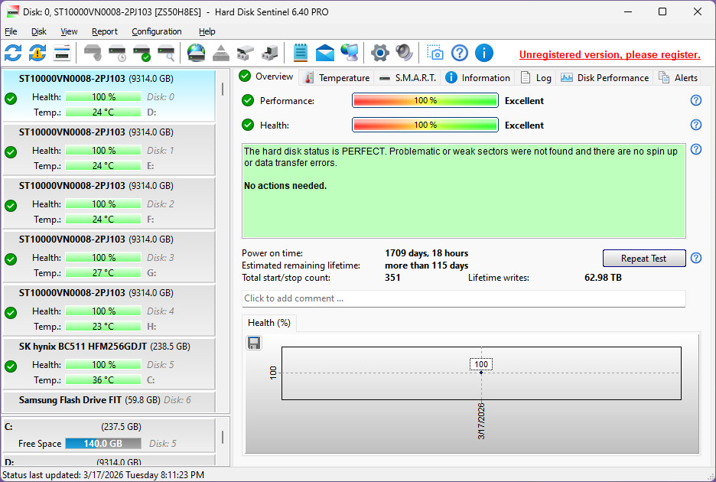Screen dimensions: 716x482
Task: Click help icon next to Repeat Test
Action: tap(696, 258)
